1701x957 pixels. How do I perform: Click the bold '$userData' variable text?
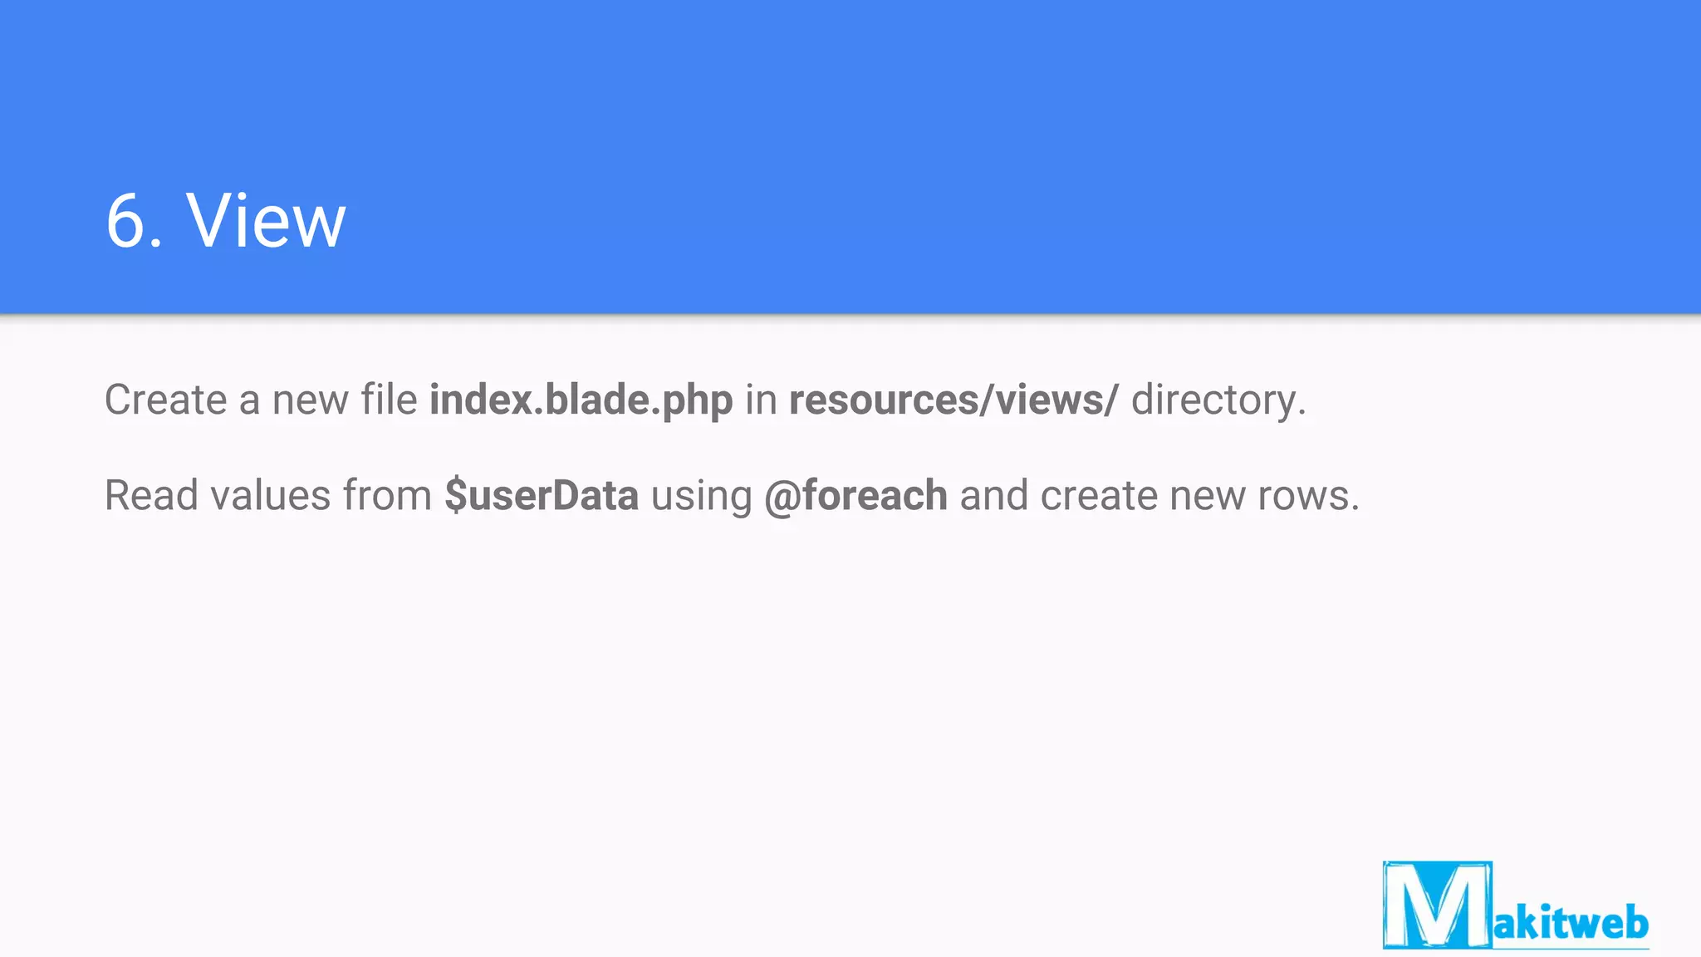coord(542,496)
